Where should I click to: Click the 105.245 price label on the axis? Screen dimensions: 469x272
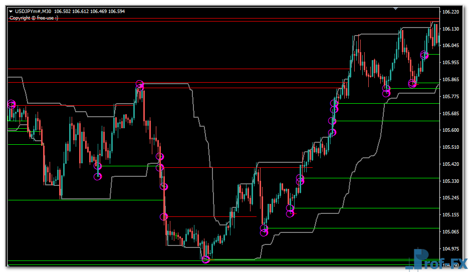click(x=451, y=198)
